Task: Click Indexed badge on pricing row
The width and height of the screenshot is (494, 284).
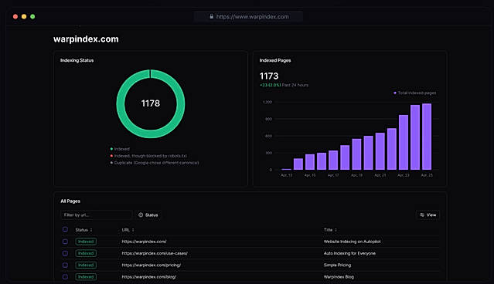Action: tap(86, 265)
